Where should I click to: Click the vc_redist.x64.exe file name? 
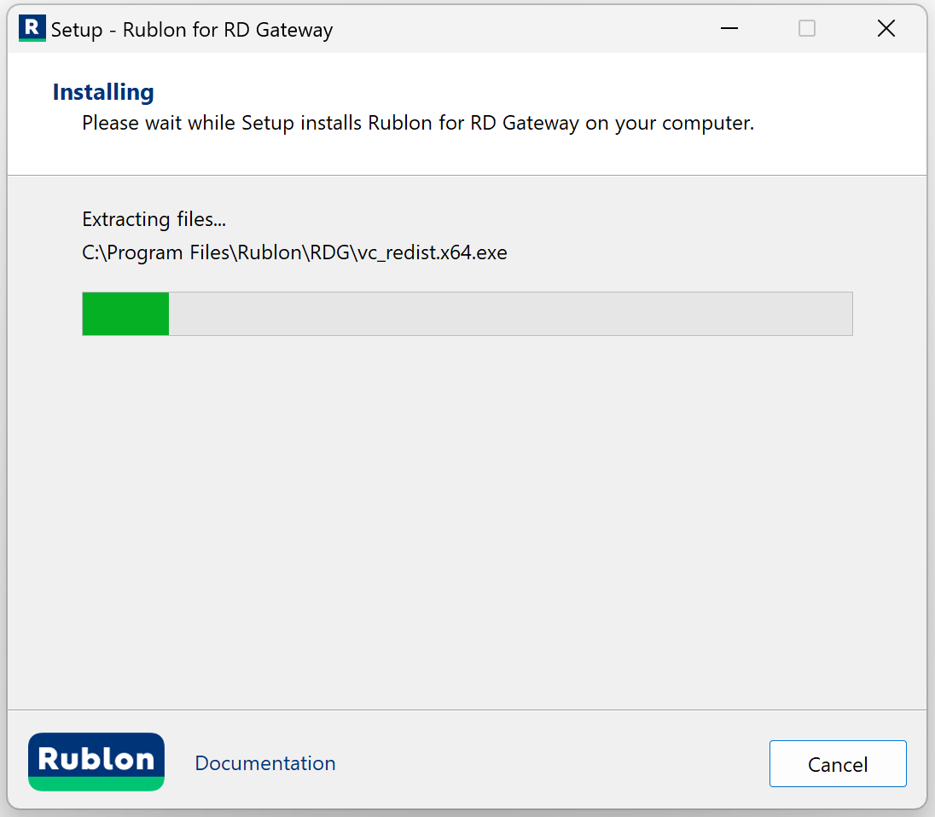coord(431,252)
